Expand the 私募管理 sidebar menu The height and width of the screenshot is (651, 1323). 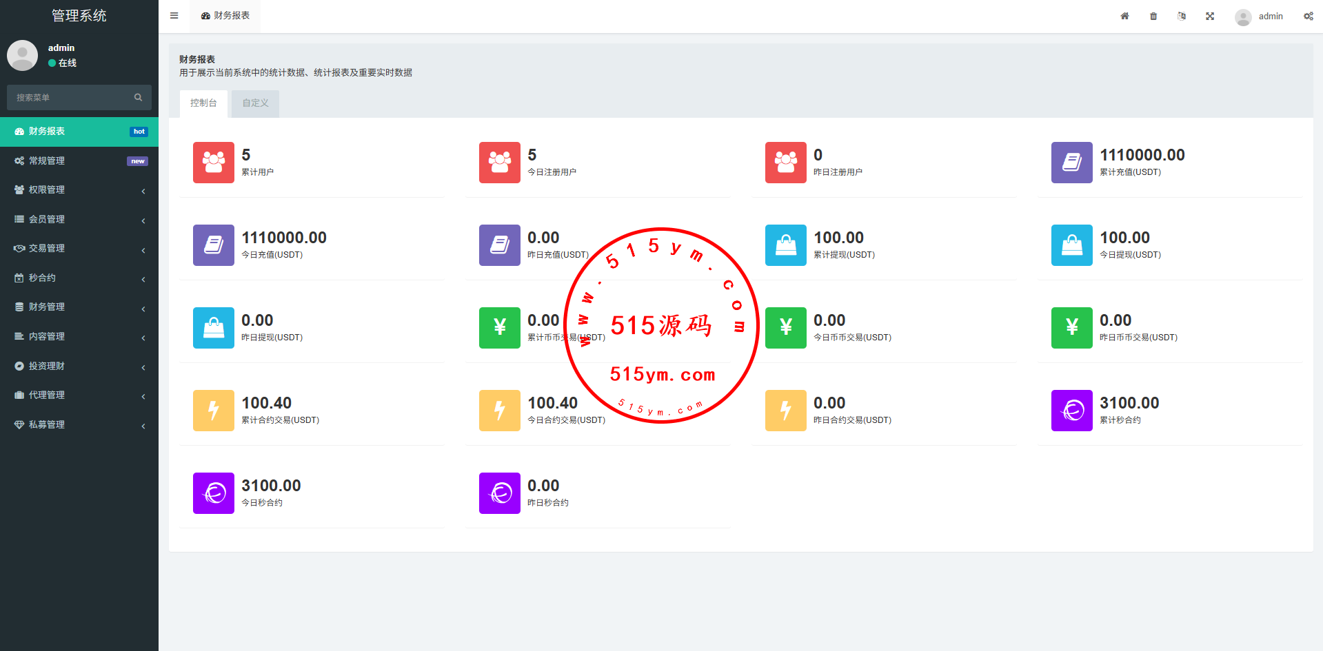(x=79, y=425)
